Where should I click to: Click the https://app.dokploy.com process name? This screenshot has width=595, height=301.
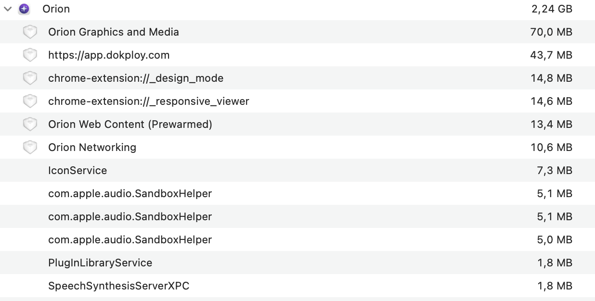tap(109, 55)
